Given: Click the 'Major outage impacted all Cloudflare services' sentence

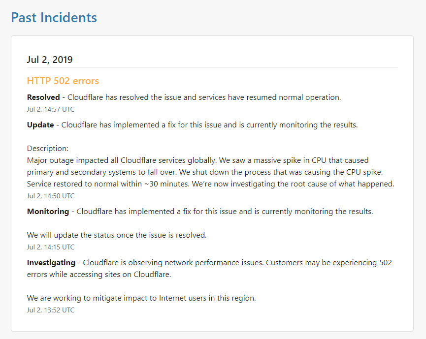Looking at the screenshot, I should (x=123, y=160).
